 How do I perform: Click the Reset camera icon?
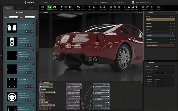click(78, 8)
